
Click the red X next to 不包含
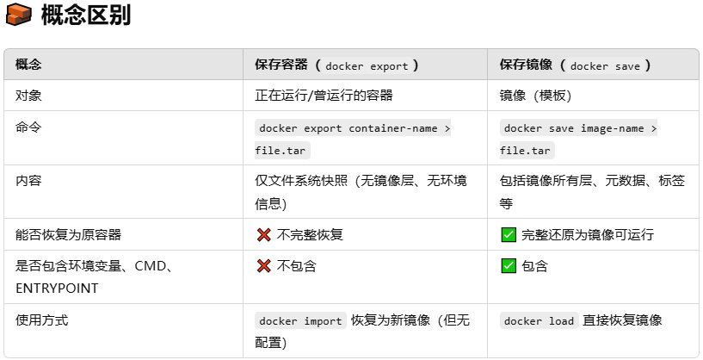[264, 266]
